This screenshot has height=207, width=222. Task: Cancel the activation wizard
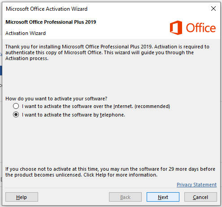200,197
